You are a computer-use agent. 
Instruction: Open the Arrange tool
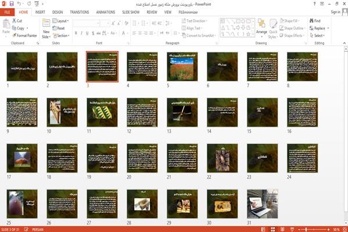261,28
